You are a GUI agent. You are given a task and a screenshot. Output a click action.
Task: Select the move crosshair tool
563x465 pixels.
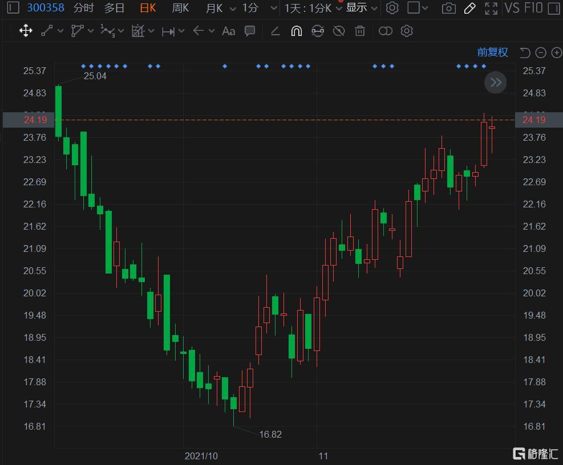tap(26, 31)
